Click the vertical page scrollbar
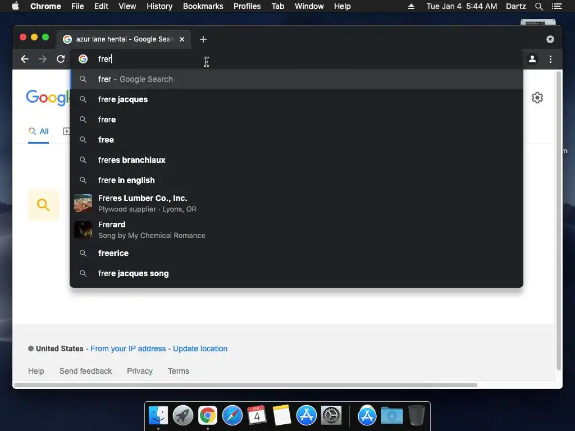Screen dimensions: 575x431 point(559,221)
